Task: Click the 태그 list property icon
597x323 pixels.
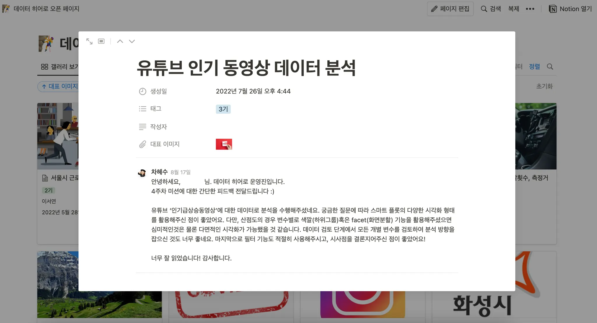Action: (x=143, y=109)
